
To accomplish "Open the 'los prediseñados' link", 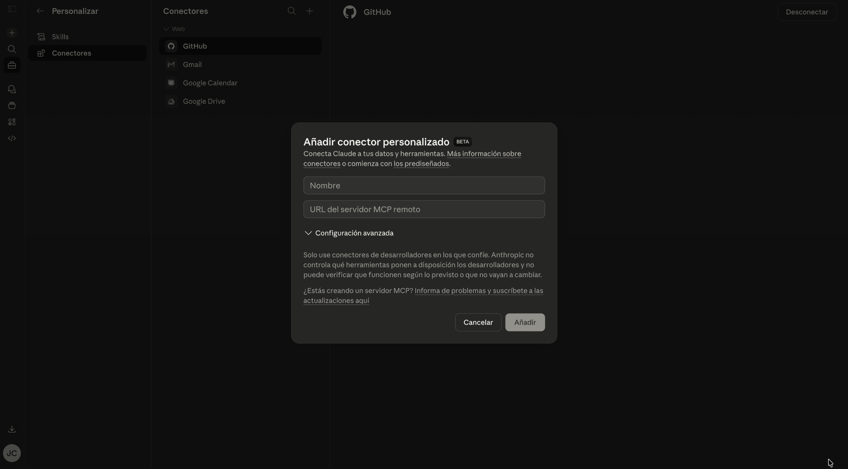I will pos(421,163).
